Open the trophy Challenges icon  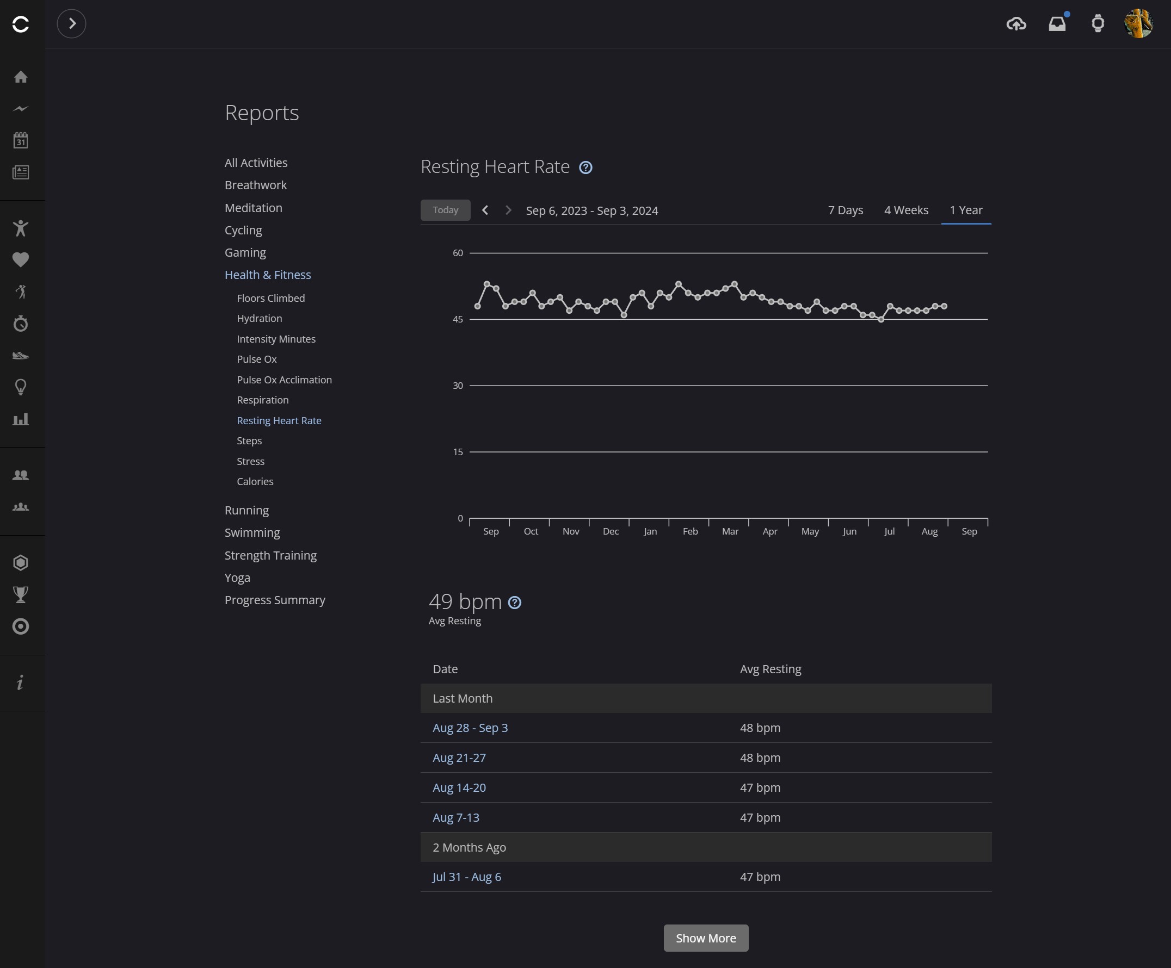pos(21,594)
